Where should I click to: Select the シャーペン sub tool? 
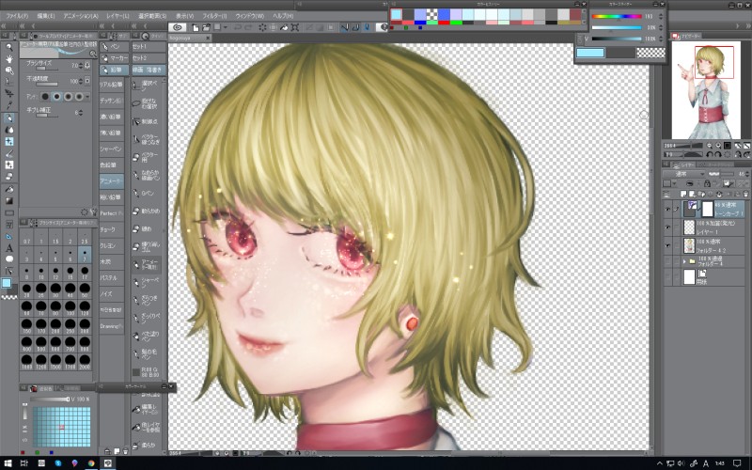(111, 149)
